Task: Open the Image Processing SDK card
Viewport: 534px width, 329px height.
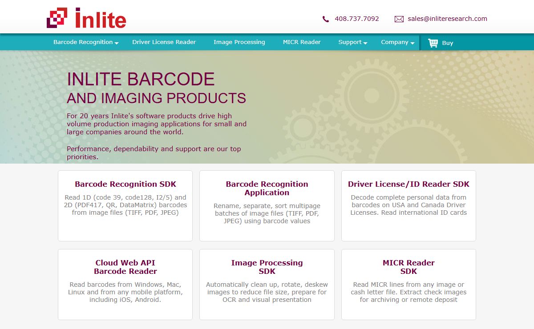Action: pos(267,285)
